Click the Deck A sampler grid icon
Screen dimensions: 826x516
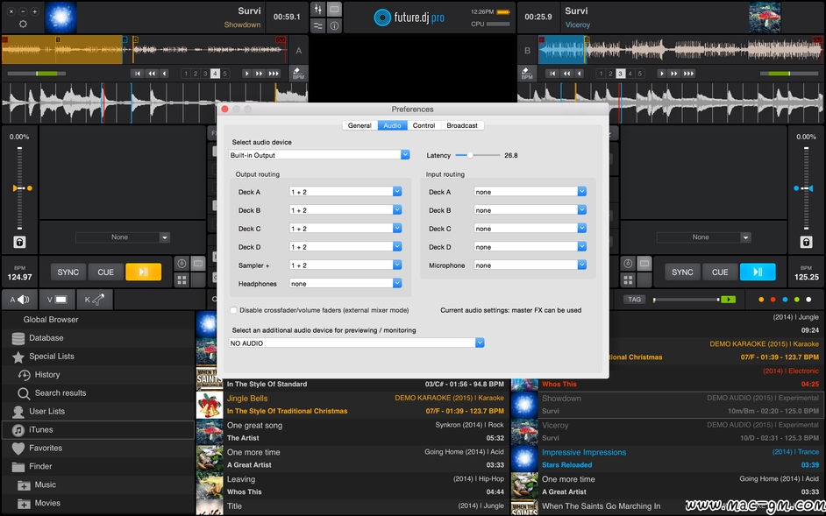pos(182,280)
